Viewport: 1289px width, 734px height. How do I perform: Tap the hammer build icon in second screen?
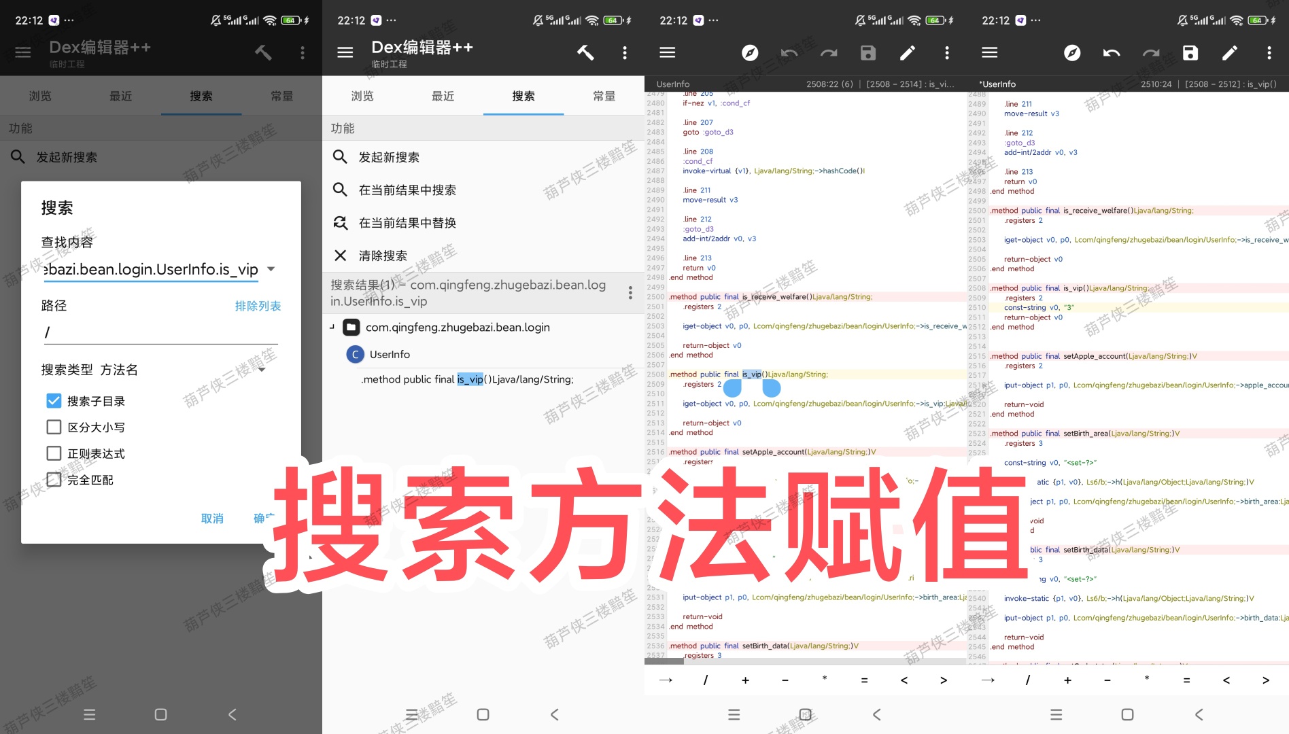585,52
